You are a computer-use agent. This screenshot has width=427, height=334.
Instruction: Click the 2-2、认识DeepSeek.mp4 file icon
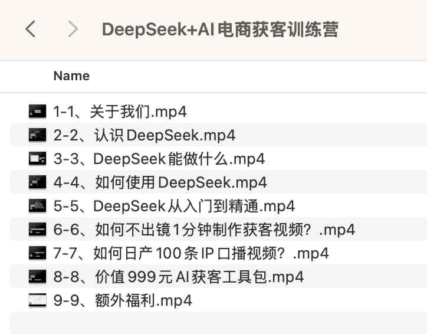37,135
